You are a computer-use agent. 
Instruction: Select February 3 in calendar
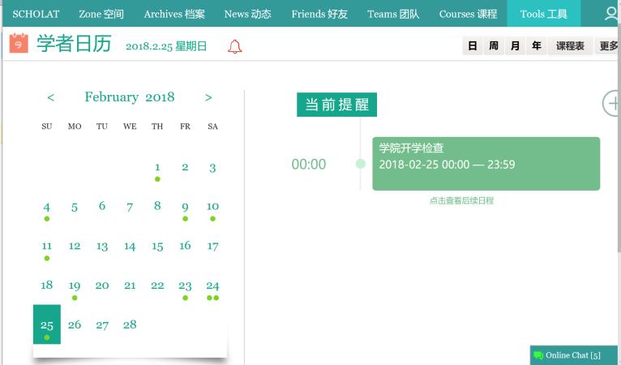(212, 168)
